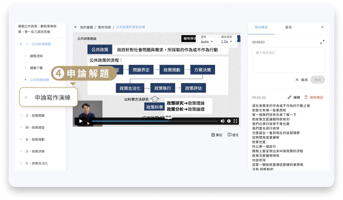The image size is (343, 200).
Task: Open 講義下載 lesson
Action: click(36, 68)
